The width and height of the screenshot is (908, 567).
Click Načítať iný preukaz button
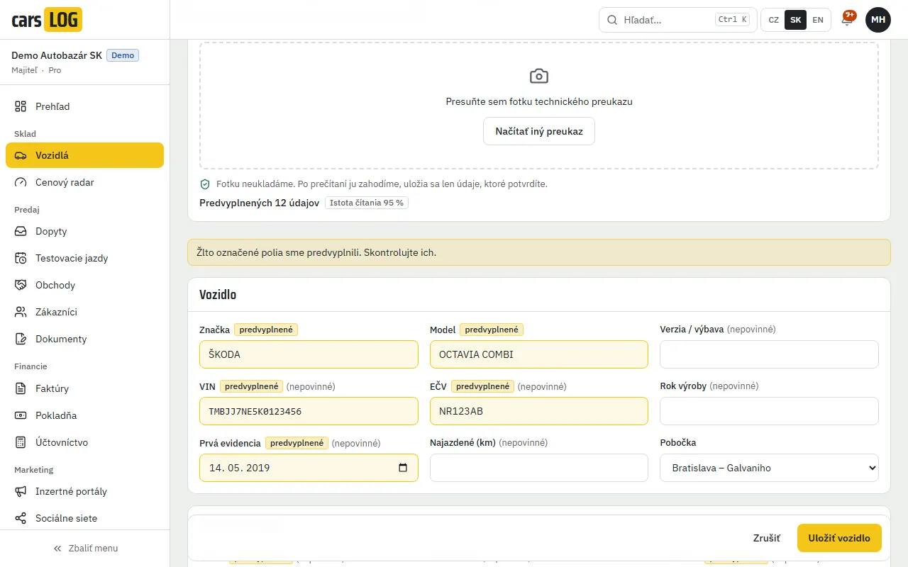(539, 131)
